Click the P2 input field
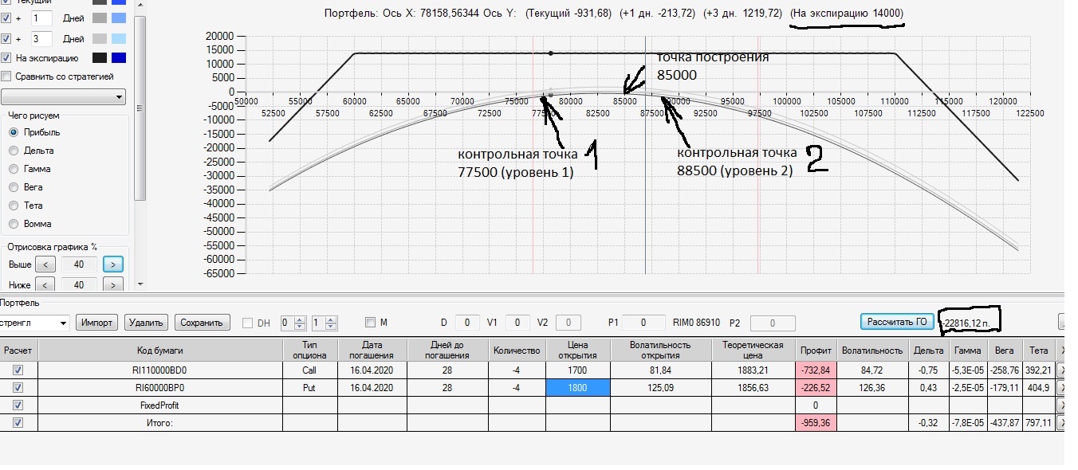 [772, 323]
